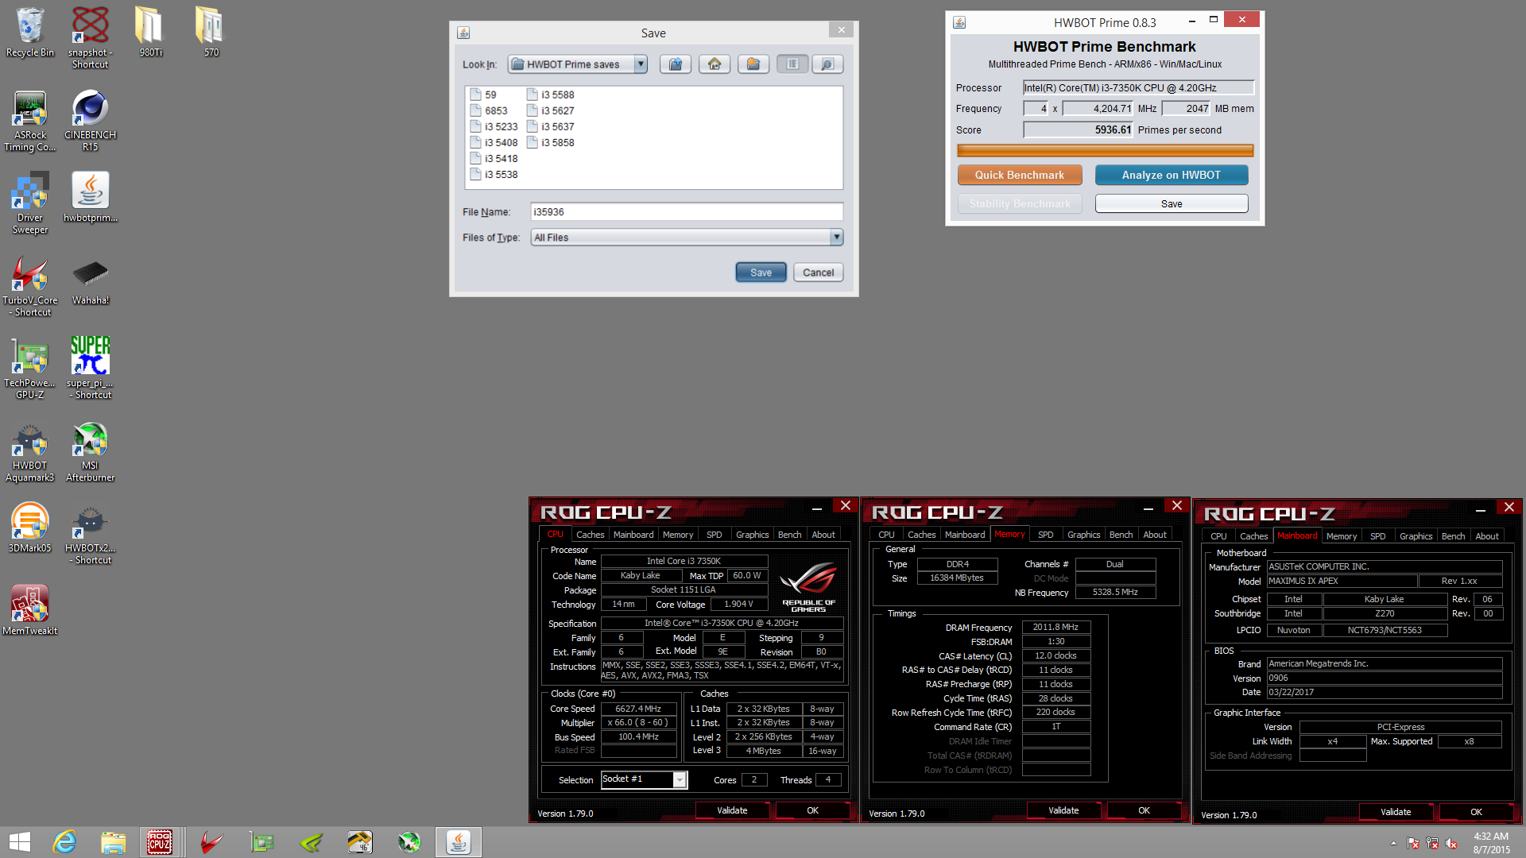Image resolution: width=1526 pixels, height=858 pixels.
Task: Open the Driver Sweeper desktop icon
Action: 30,203
